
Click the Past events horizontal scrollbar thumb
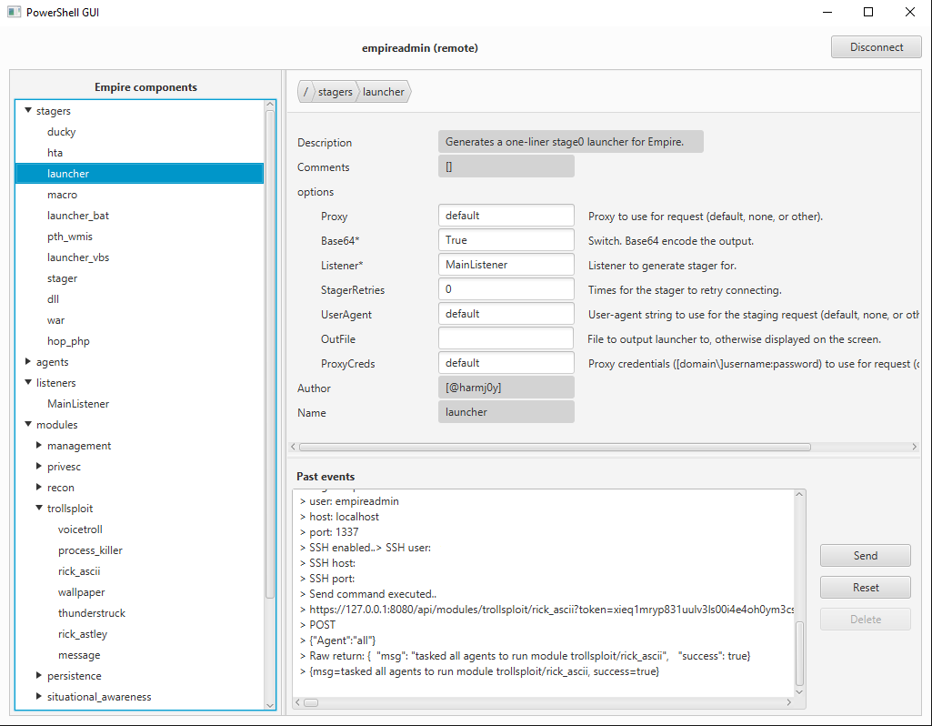click(311, 703)
